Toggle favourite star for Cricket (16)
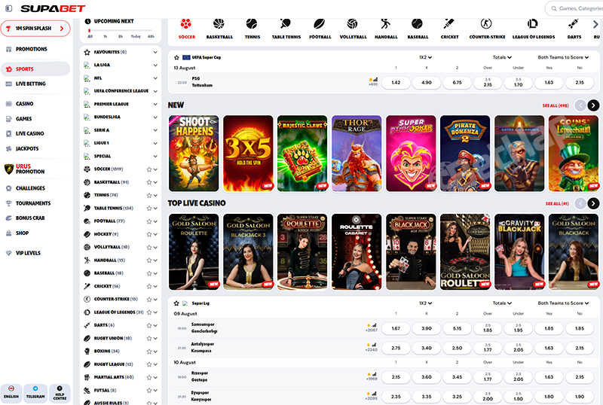Screen dimensions: 603x405 click(148, 286)
